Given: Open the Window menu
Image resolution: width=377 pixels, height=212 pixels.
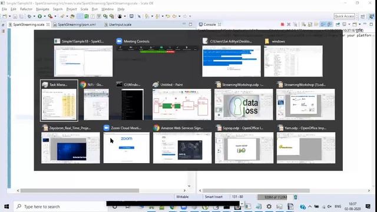Looking at the screenshot, I should (x=107, y=9).
